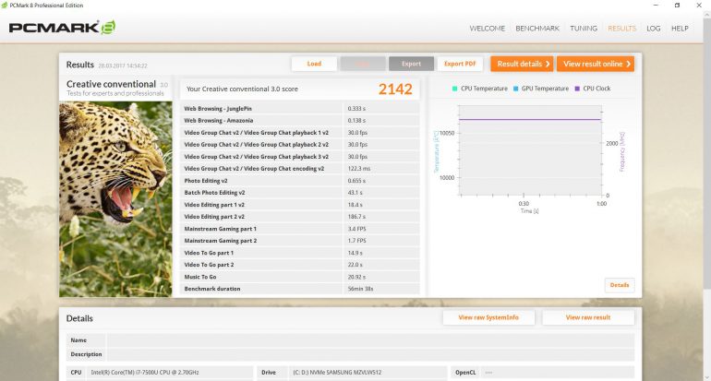Click Export PDF button
711x381 pixels.
coord(460,64)
